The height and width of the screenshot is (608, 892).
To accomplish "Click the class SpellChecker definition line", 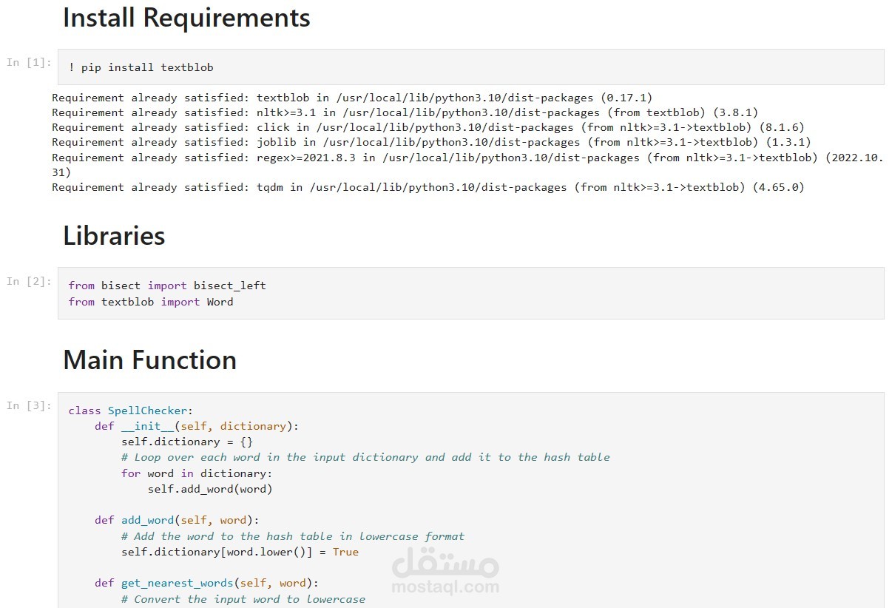I will point(130,411).
